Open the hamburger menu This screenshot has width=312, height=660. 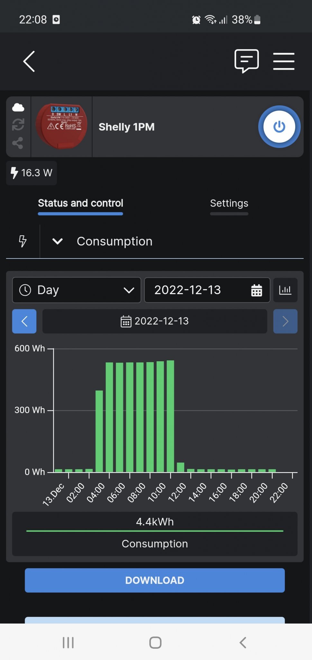click(283, 61)
